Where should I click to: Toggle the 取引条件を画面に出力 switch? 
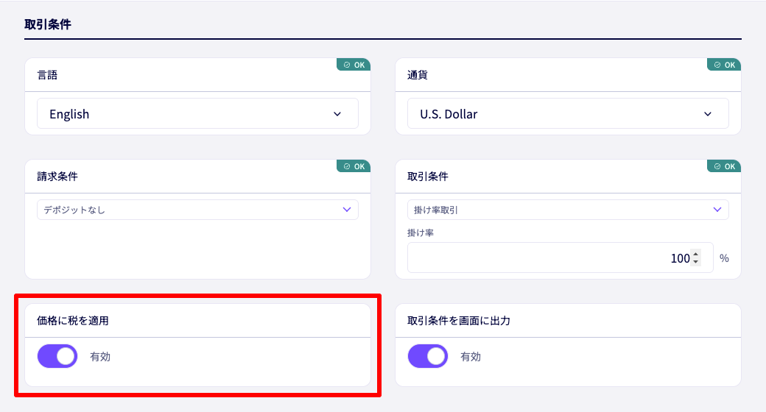pos(428,356)
